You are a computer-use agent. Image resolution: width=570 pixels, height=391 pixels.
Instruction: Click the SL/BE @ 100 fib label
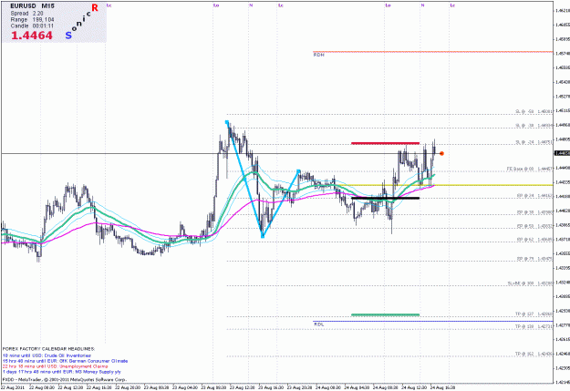[531, 283]
